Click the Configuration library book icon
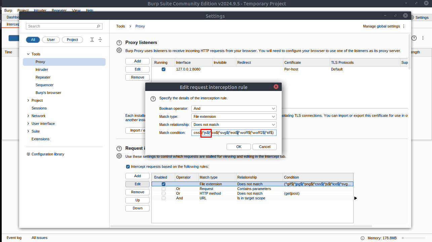Viewport: 432px width, 242px height. pyautogui.click(x=28, y=154)
